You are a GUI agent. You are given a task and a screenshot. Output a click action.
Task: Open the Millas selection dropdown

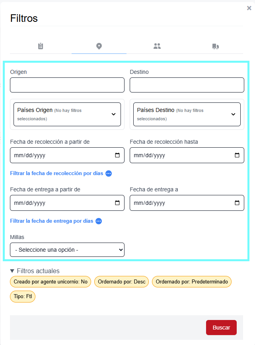[x=67, y=250]
